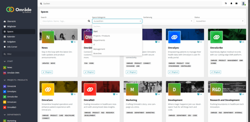Select Start category option

click(117, 31)
